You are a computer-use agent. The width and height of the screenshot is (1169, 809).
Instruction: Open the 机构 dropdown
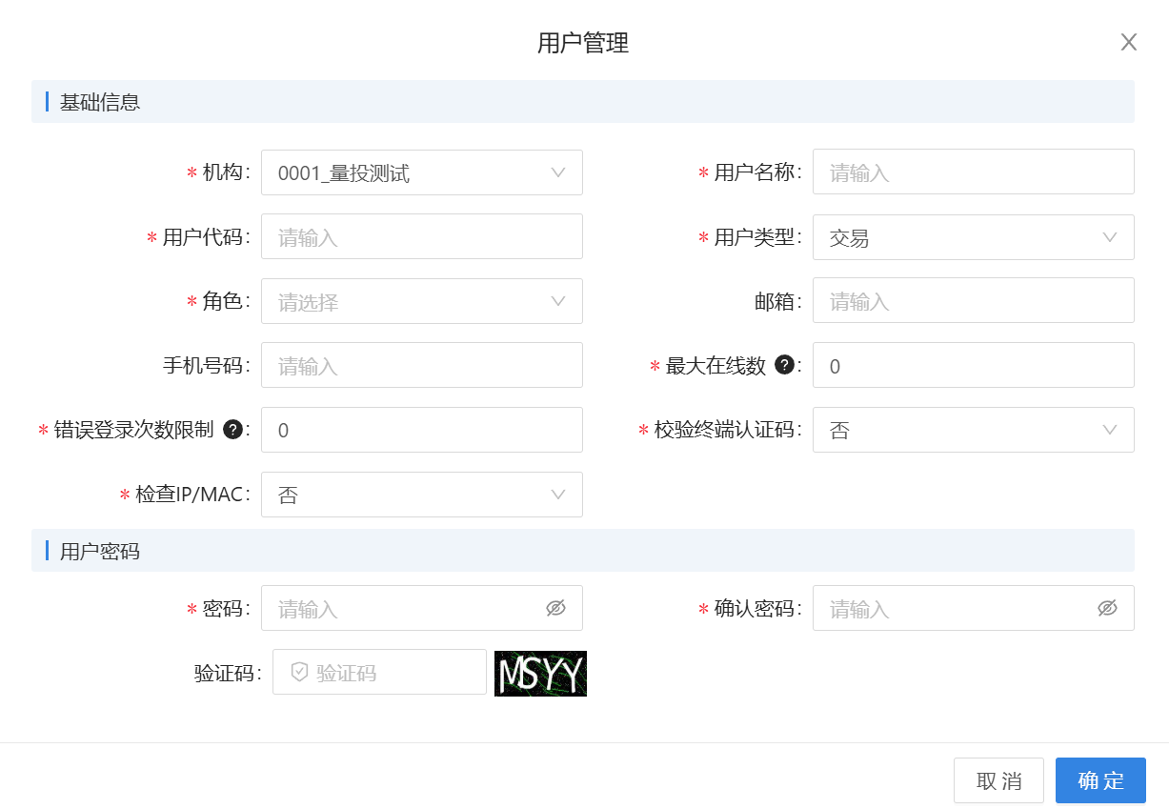point(422,172)
